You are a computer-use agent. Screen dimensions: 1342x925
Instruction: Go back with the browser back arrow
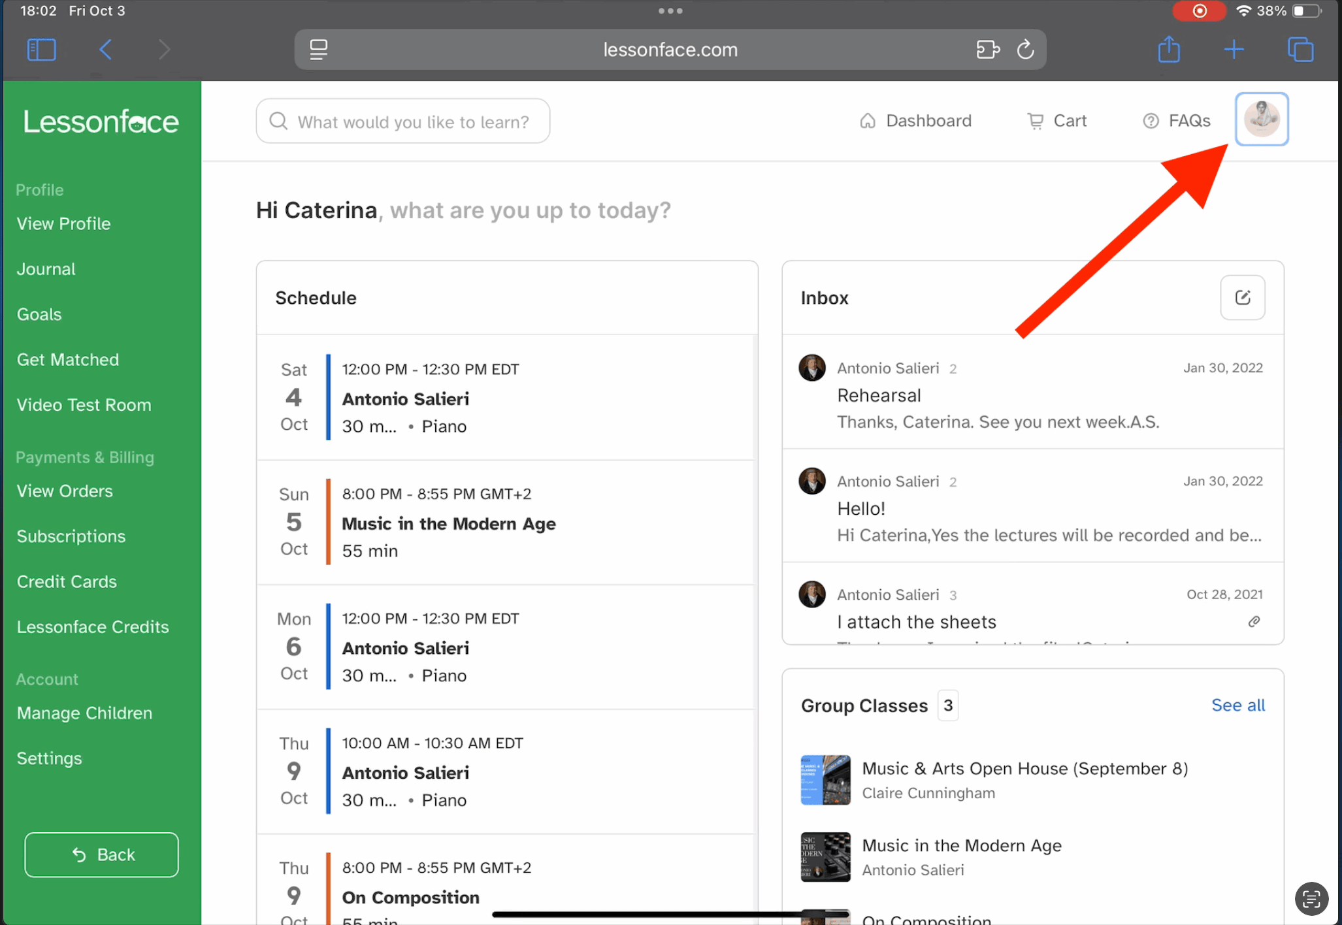pos(106,50)
